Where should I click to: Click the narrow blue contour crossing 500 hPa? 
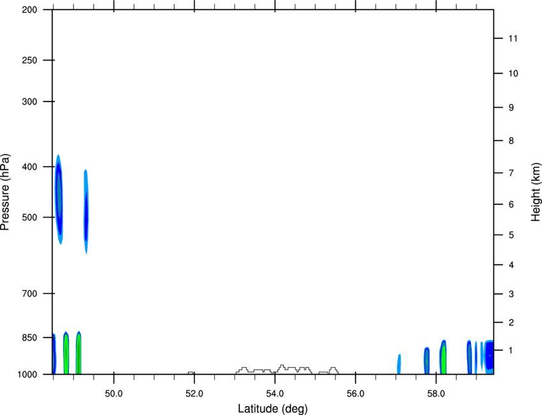(86, 212)
